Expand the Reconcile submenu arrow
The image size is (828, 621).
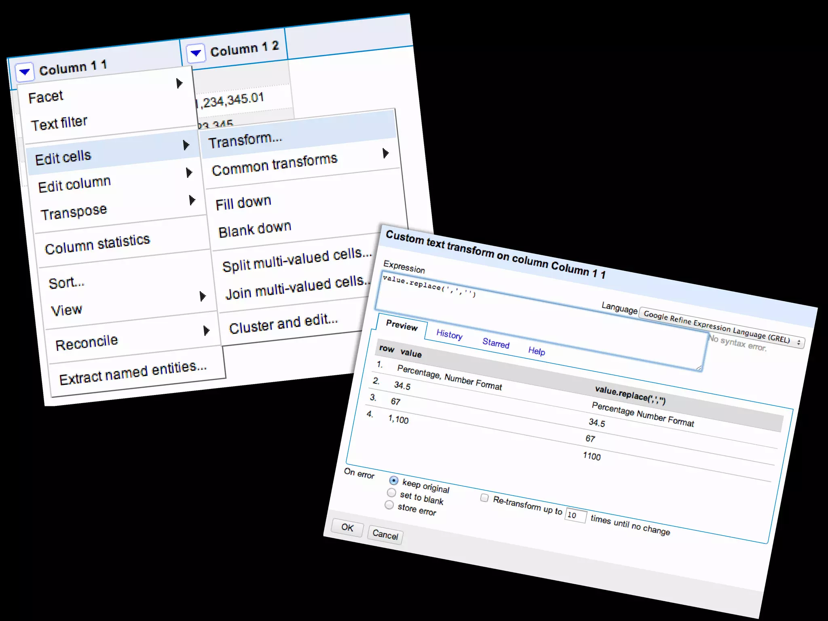pos(206,331)
